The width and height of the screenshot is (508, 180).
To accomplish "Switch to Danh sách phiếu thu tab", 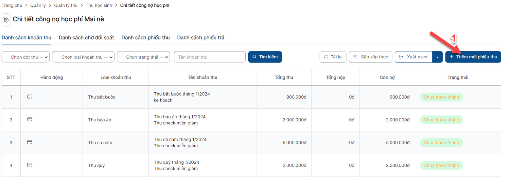I will click(x=145, y=37).
